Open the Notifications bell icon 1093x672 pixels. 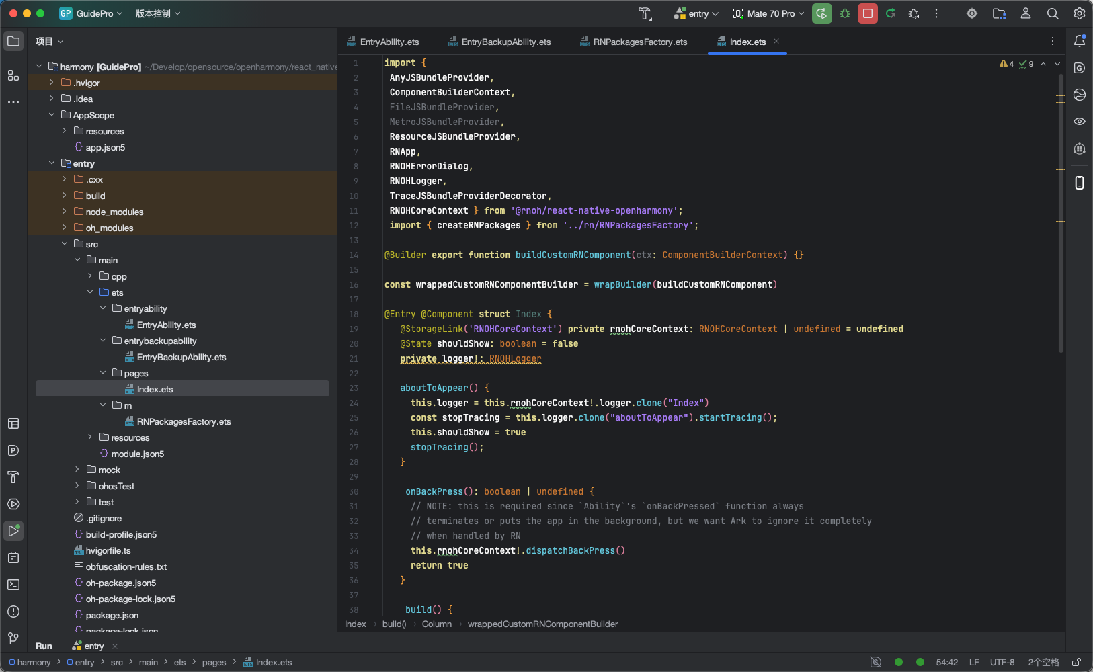pyautogui.click(x=1080, y=41)
